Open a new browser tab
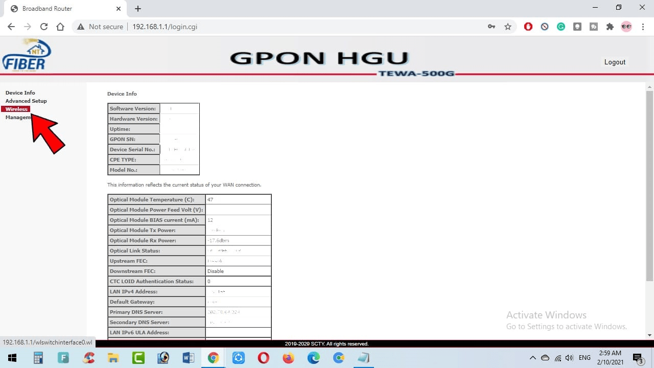 138,9
